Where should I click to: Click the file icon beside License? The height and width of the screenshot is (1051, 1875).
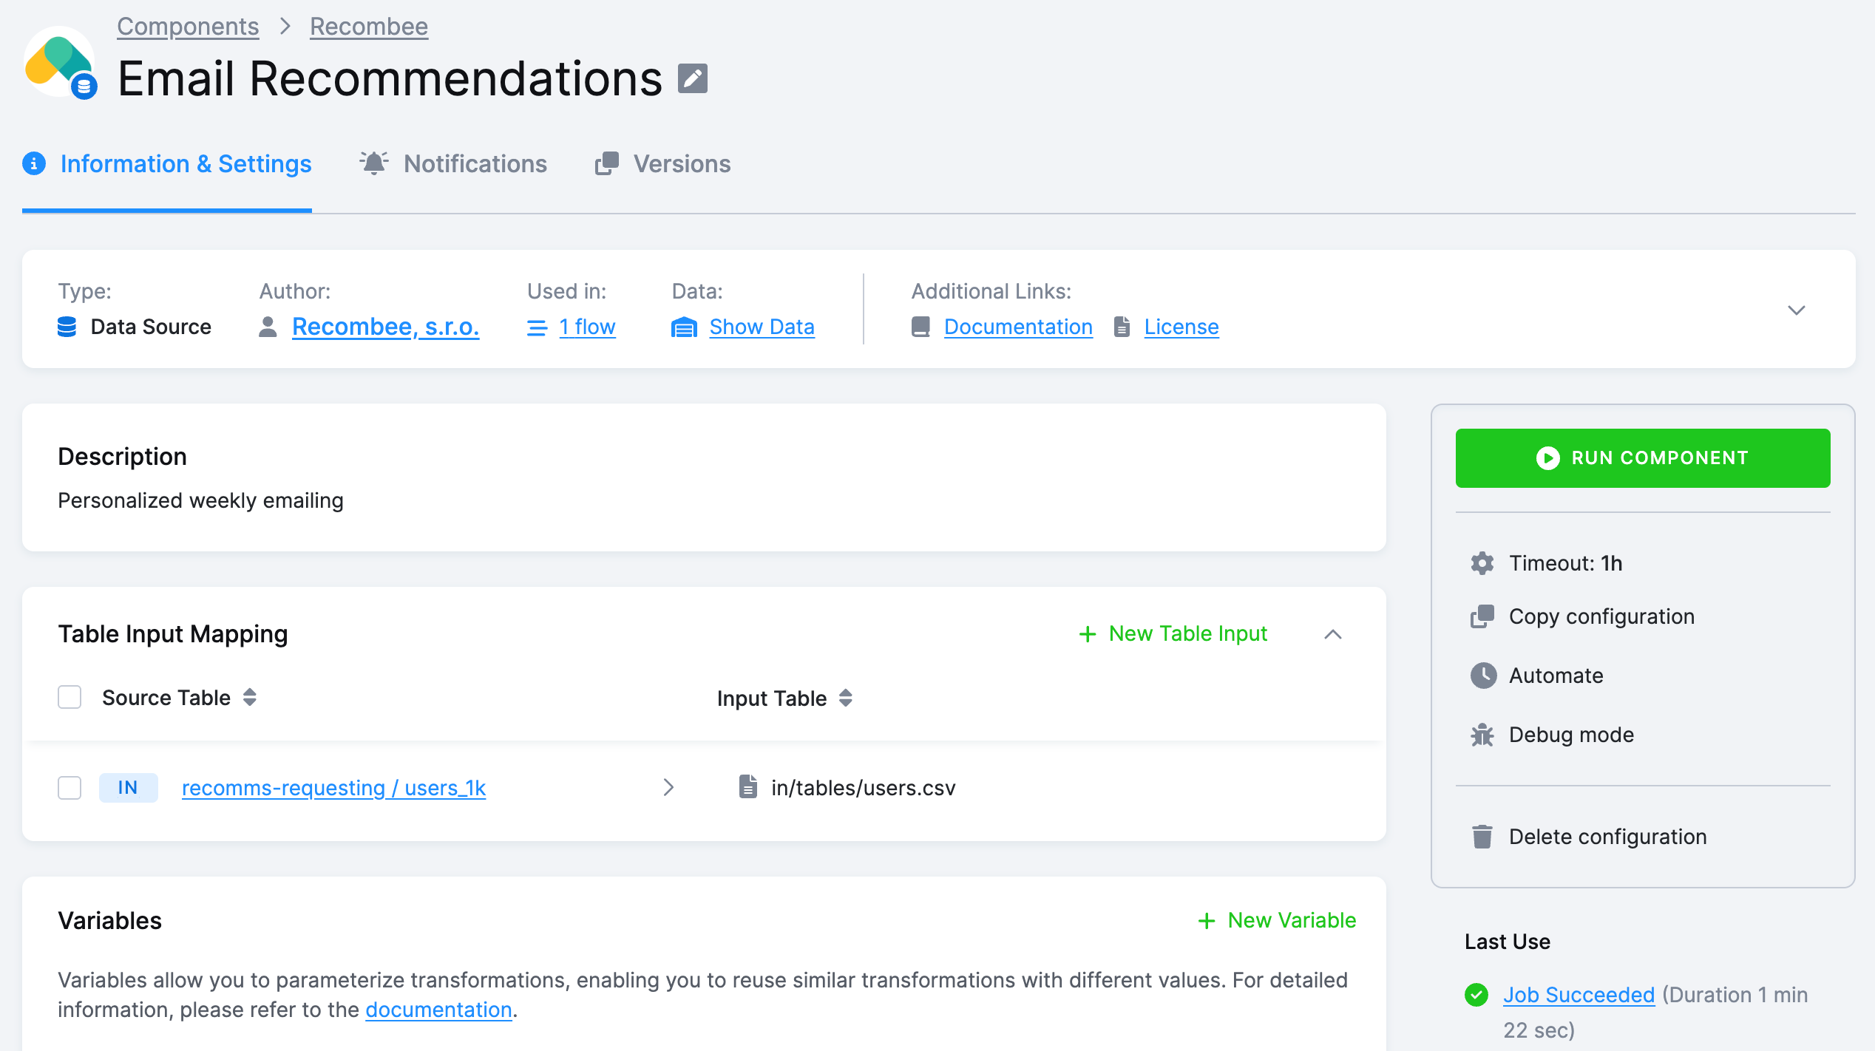1122,327
